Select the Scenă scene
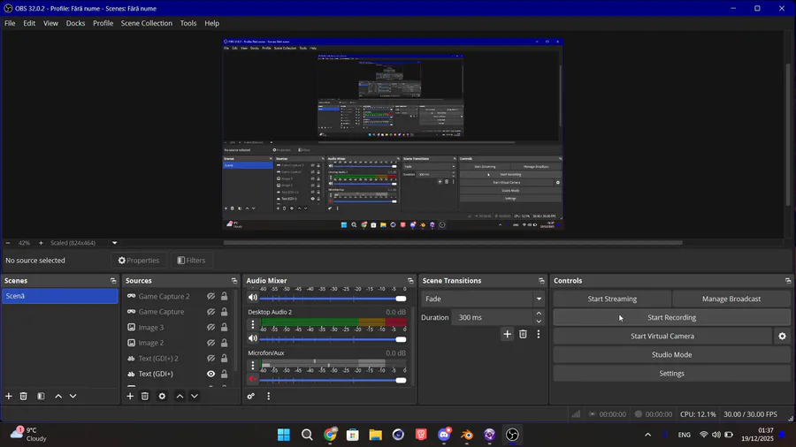The height and width of the screenshot is (447, 796). pyautogui.click(x=60, y=296)
